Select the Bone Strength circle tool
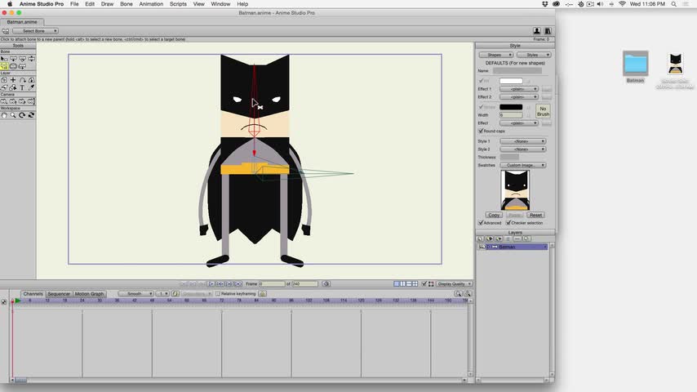This screenshot has width=697, height=392. [13, 66]
